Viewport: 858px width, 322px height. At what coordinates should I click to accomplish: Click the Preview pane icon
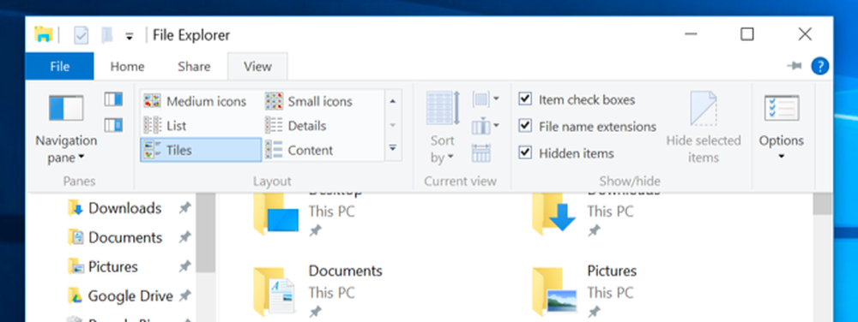click(x=113, y=99)
